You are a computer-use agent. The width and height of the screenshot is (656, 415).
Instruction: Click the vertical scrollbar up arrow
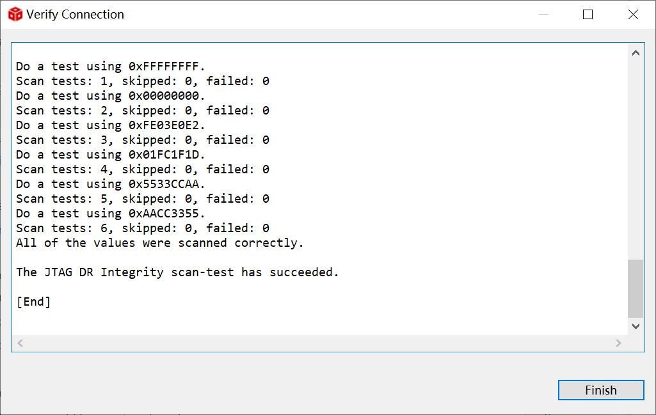[x=636, y=54]
